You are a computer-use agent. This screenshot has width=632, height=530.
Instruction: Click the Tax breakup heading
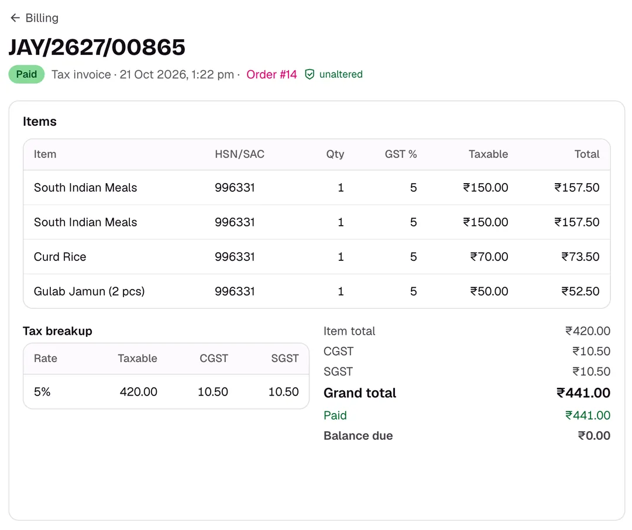tap(57, 331)
